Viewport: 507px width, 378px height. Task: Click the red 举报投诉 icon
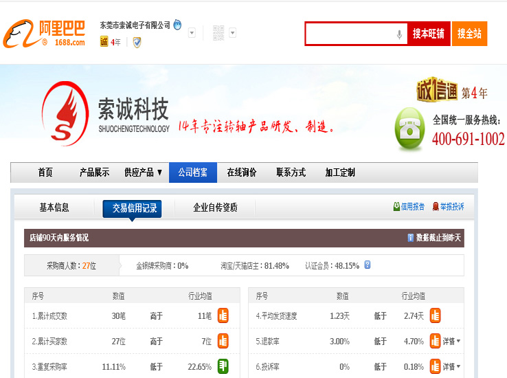[x=436, y=206]
